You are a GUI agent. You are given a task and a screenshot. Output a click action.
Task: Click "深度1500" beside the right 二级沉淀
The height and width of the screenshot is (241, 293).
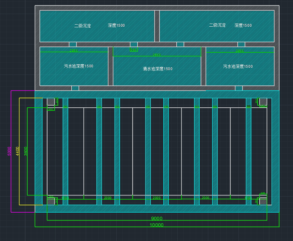243,25
